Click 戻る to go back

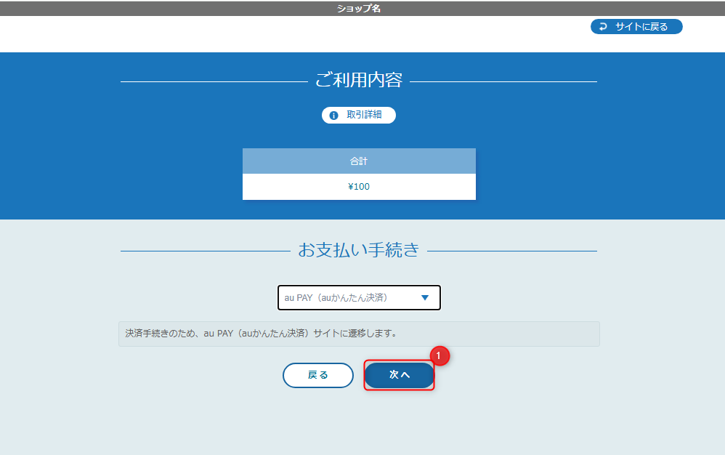(x=318, y=375)
